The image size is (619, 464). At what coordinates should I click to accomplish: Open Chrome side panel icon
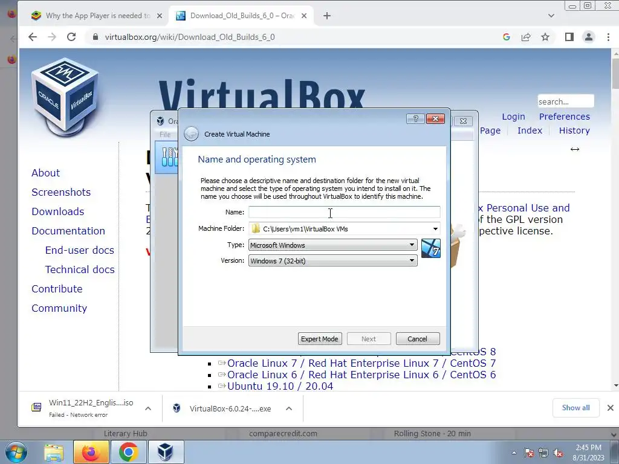tap(569, 37)
